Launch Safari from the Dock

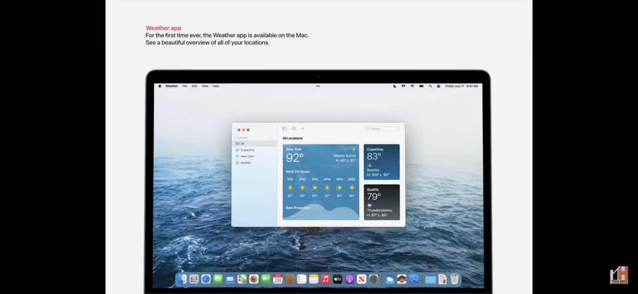point(206,279)
